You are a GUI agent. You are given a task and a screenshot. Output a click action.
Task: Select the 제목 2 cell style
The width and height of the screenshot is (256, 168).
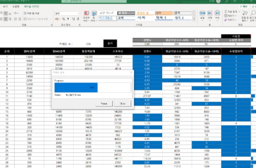(183, 18)
